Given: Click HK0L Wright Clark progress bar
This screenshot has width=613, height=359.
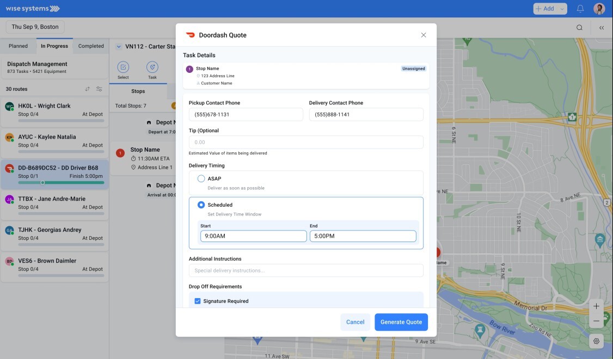Looking at the screenshot, I should (61, 121).
